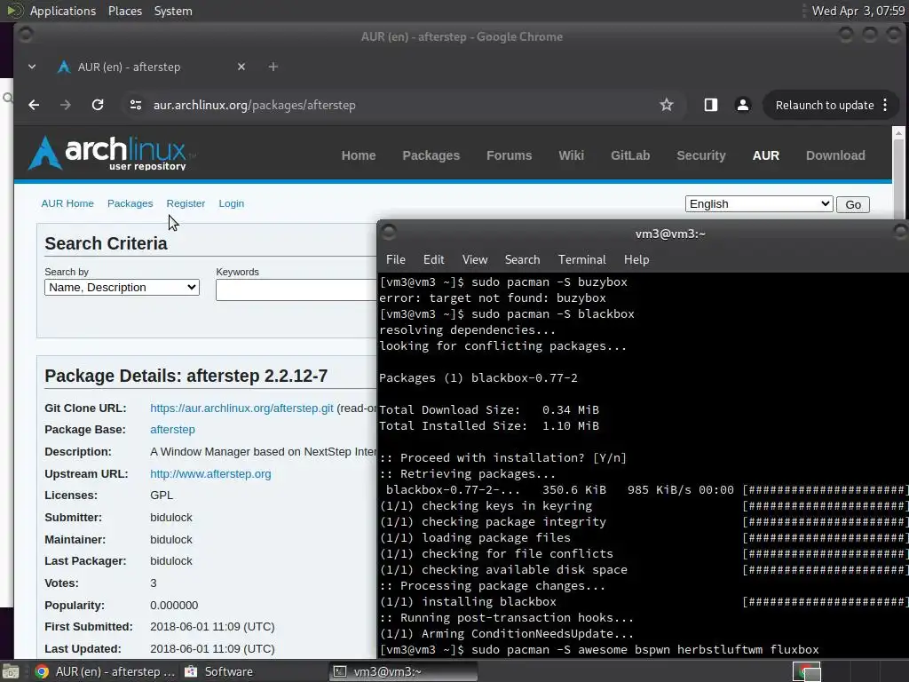Open the afterstep package base link
The height and width of the screenshot is (682, 909).
(172, 430)
